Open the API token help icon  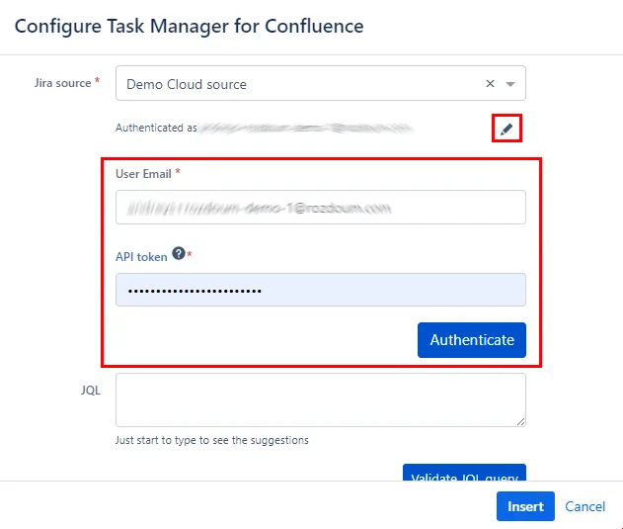[x=179, y=253]
